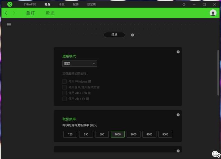This screenshot has width=221, height=159.
Task: Expand the 遊戲模式 dropdown showing 關閉
Action: pos(79,64)
